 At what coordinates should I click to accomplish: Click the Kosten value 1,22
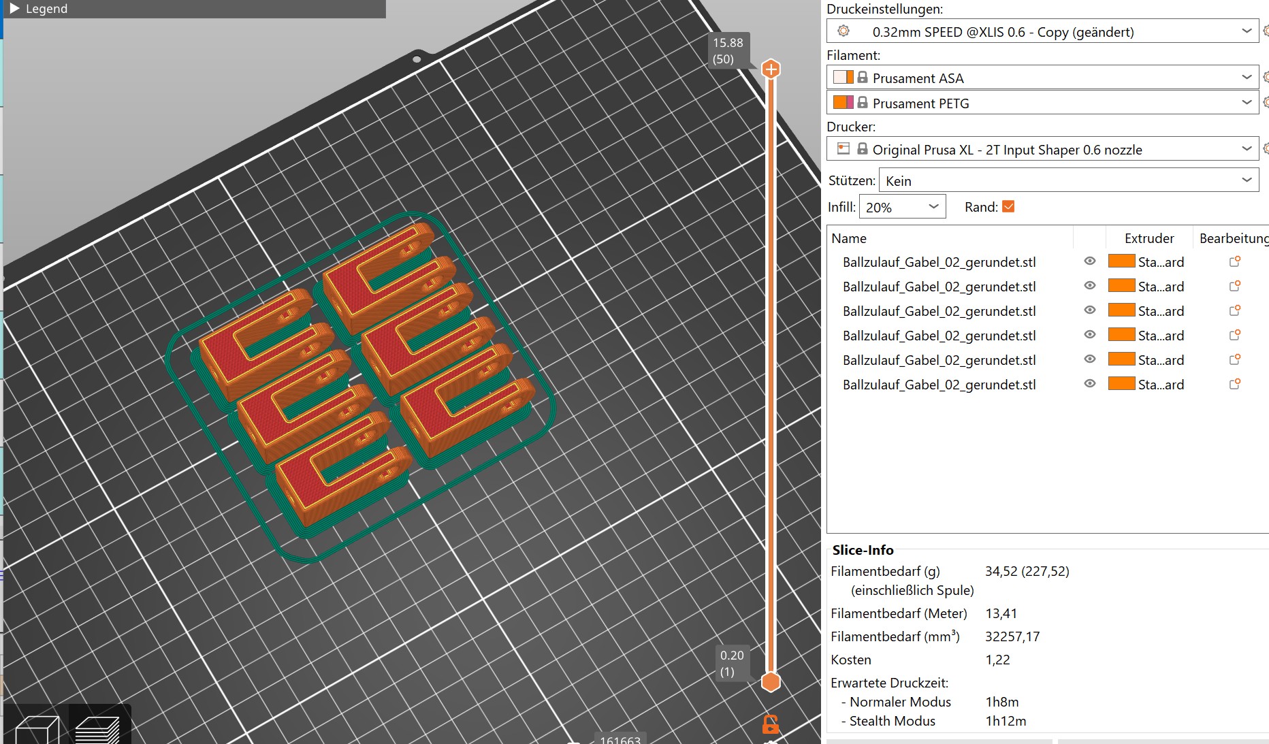tap(997, 660)
